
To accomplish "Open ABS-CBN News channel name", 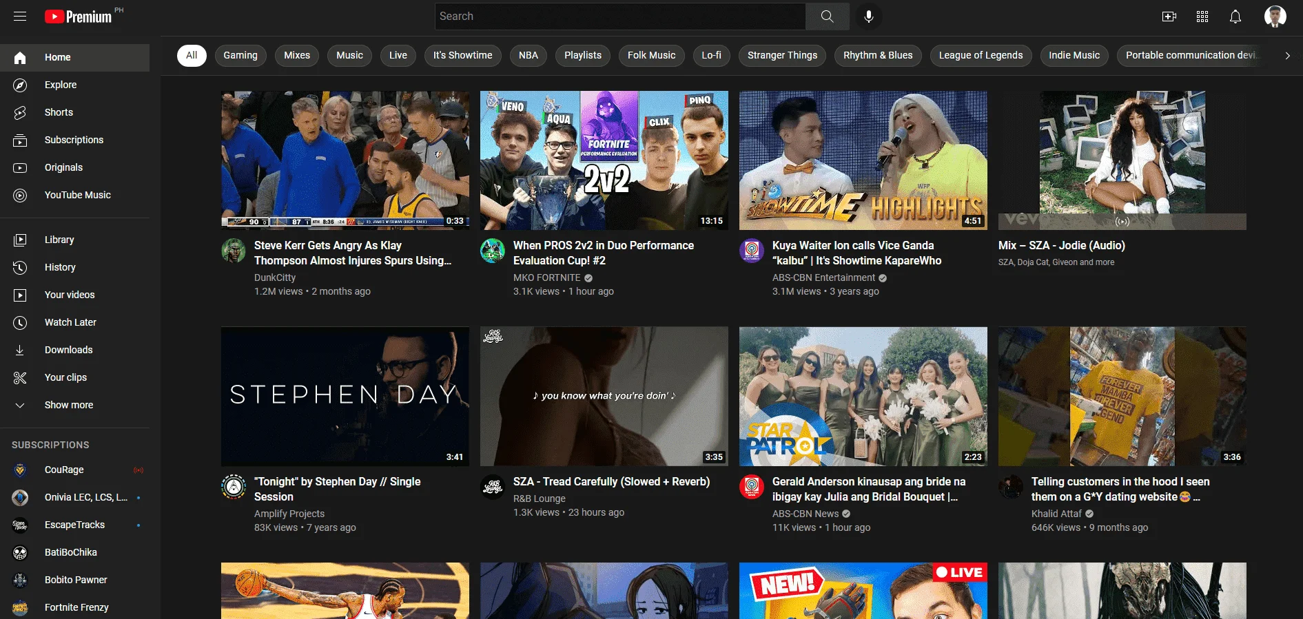I will [806, 514].
